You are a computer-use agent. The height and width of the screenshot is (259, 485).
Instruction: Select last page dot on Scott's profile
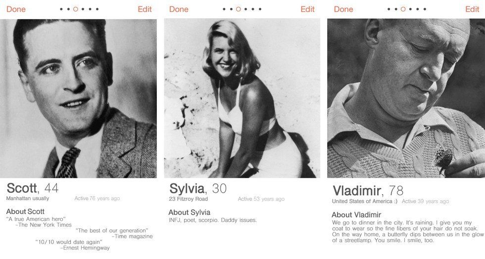point(97,9)
